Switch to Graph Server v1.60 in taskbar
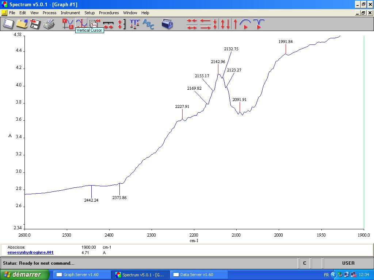This screenshot has width=374, height=280. coord(79,275)
